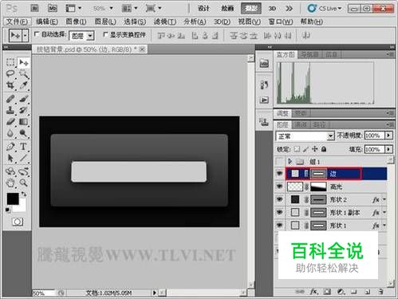
Task: Select the Brush tool
Action: [23, 99]
